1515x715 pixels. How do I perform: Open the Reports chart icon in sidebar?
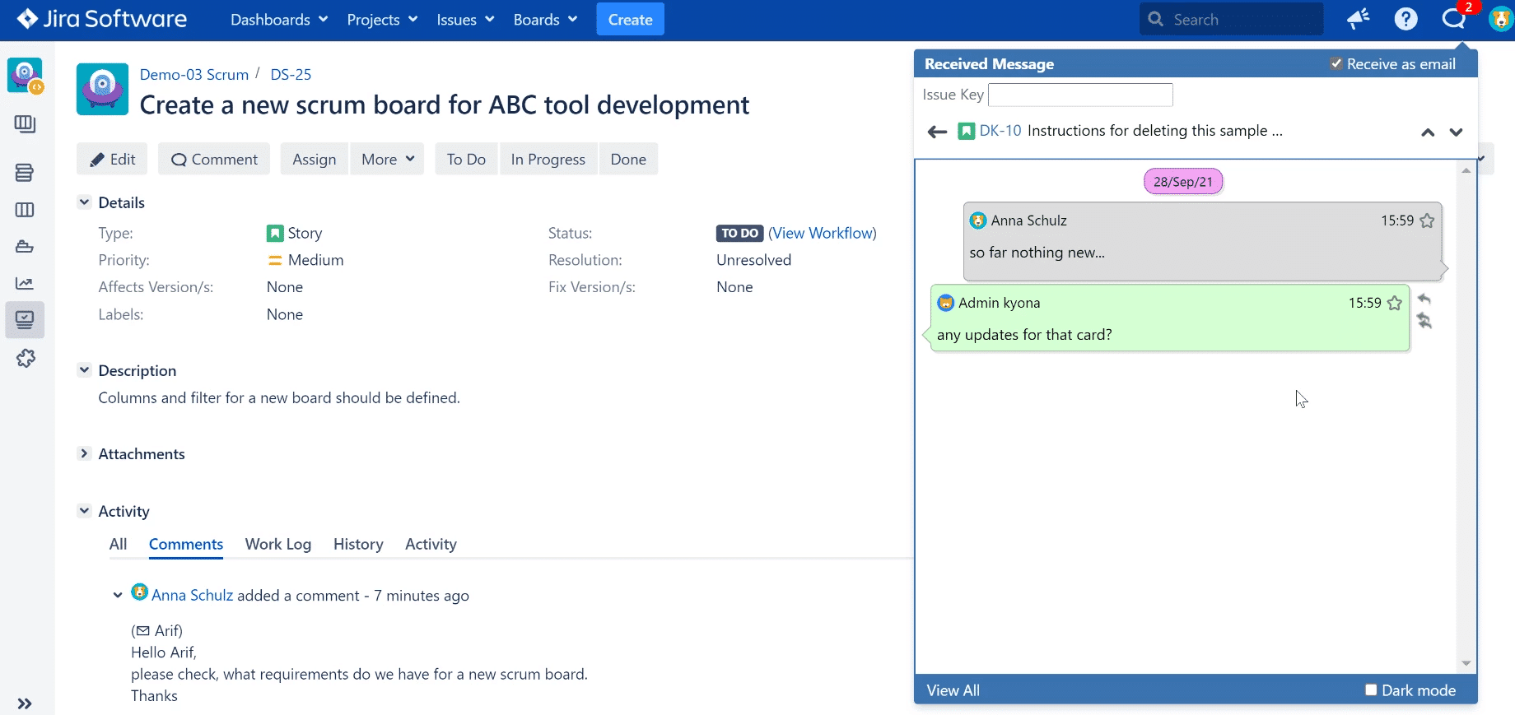point(25,283)
